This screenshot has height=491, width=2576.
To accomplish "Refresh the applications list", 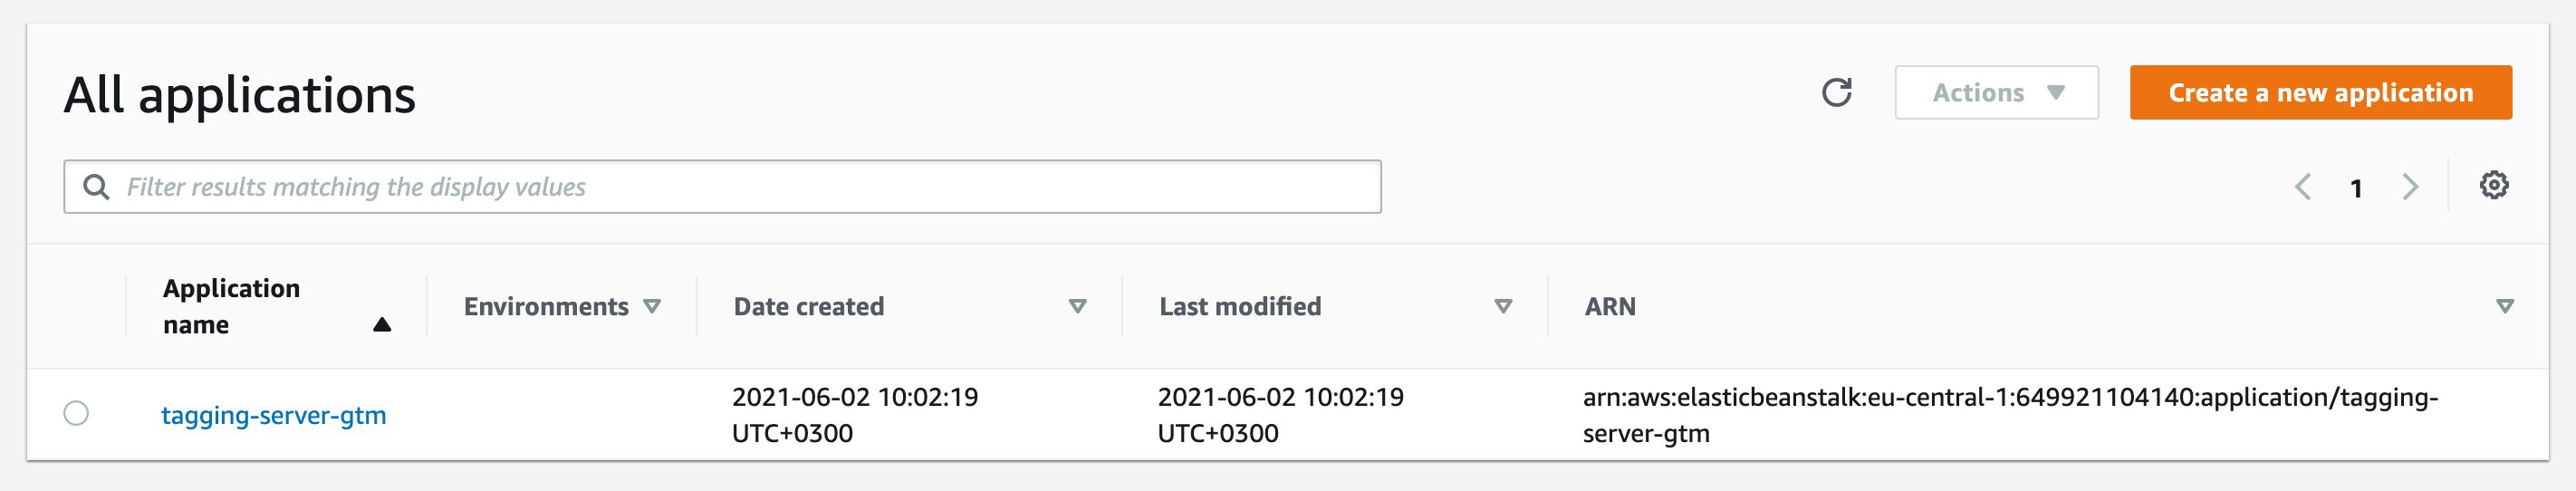I will (x=1836, y=93).
